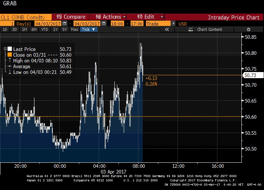Click the double-chevron collapse panel icon
The width and height of the screenshot is (264, 190).
[167, 29]
